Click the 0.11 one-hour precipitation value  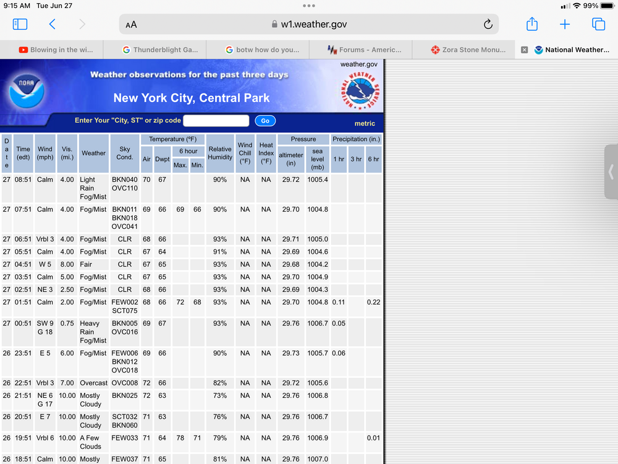(x=339, y=303)
